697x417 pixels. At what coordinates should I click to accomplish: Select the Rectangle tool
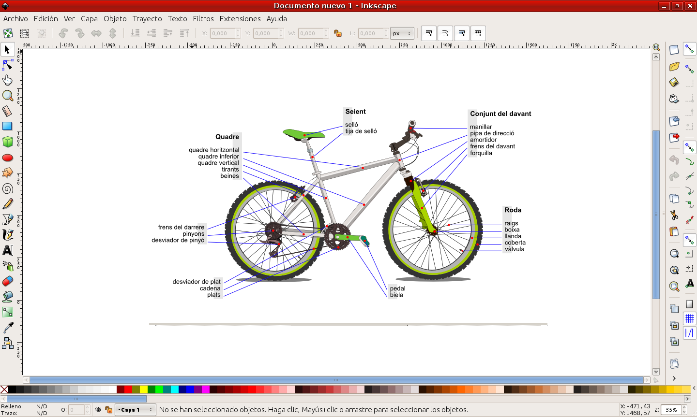pyautogui.click(x=7, y=126)
